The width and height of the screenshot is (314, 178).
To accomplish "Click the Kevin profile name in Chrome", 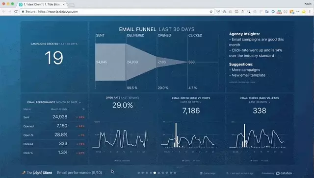I will (x=308, y=4).
